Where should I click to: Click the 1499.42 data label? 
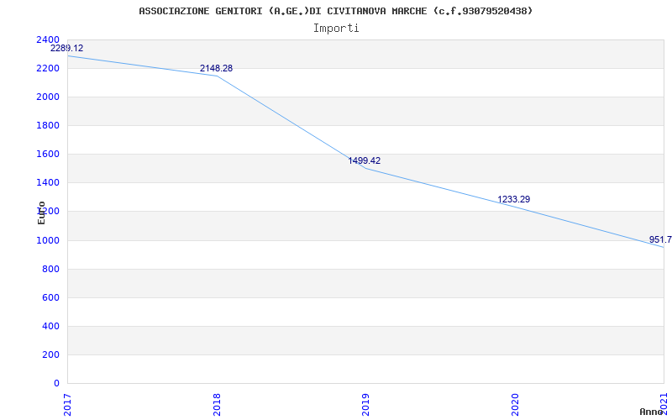click(x=365, y=160)
